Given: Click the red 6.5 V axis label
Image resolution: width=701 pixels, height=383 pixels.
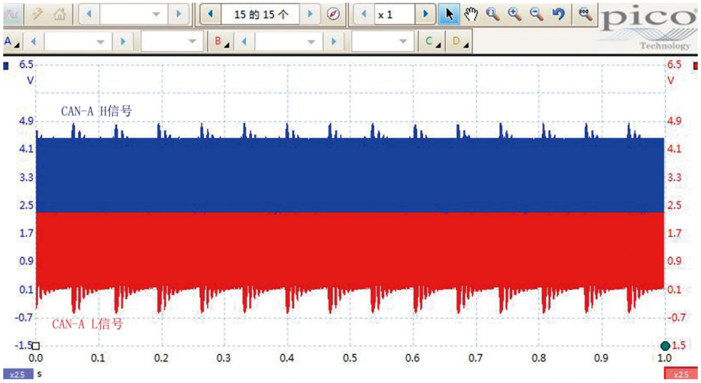Looking at the screenshot, I should coord(674,65).
